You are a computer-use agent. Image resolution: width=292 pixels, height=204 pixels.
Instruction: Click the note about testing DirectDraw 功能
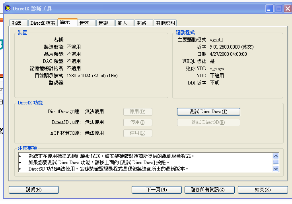[99, 163]
